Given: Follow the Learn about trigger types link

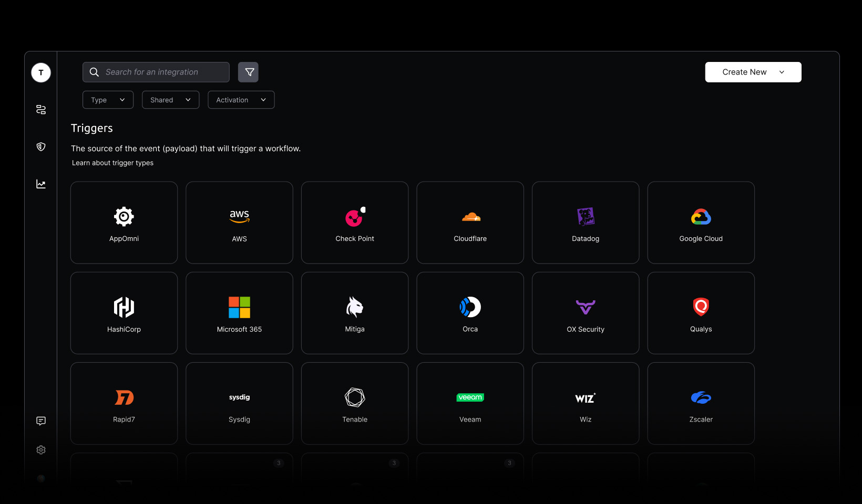Looking at the screenshot, I should tap(112, 163).
